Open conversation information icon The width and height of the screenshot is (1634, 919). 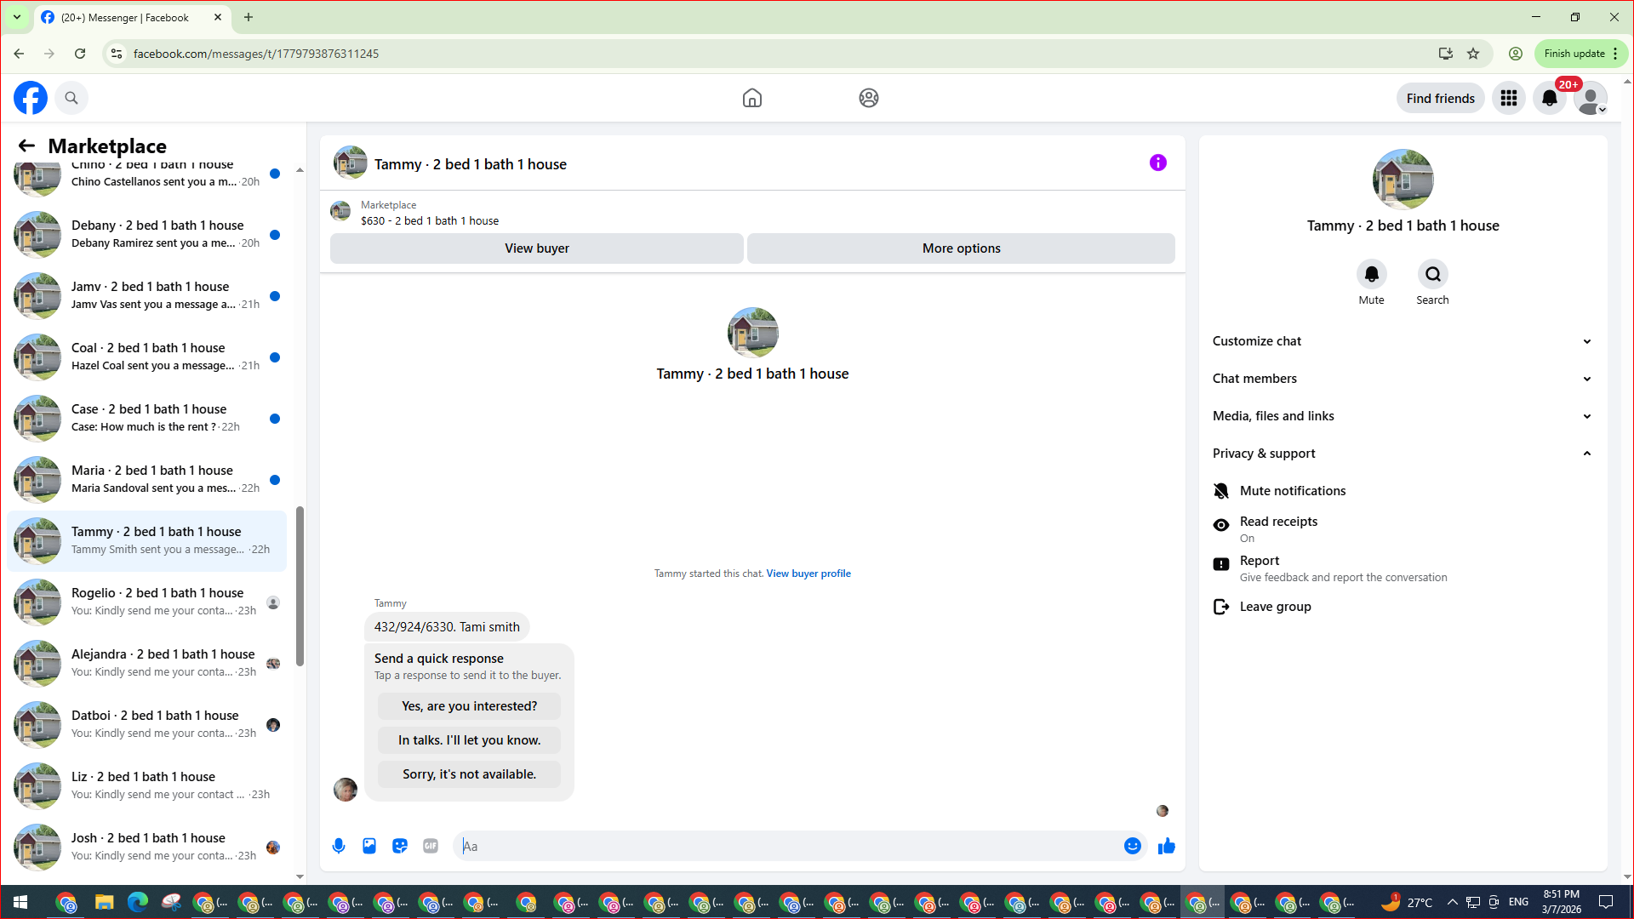pyautogui.click(x=1158, y=163)
